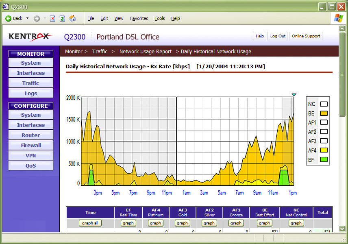Open Router configuration

click(x=31, y=135)
